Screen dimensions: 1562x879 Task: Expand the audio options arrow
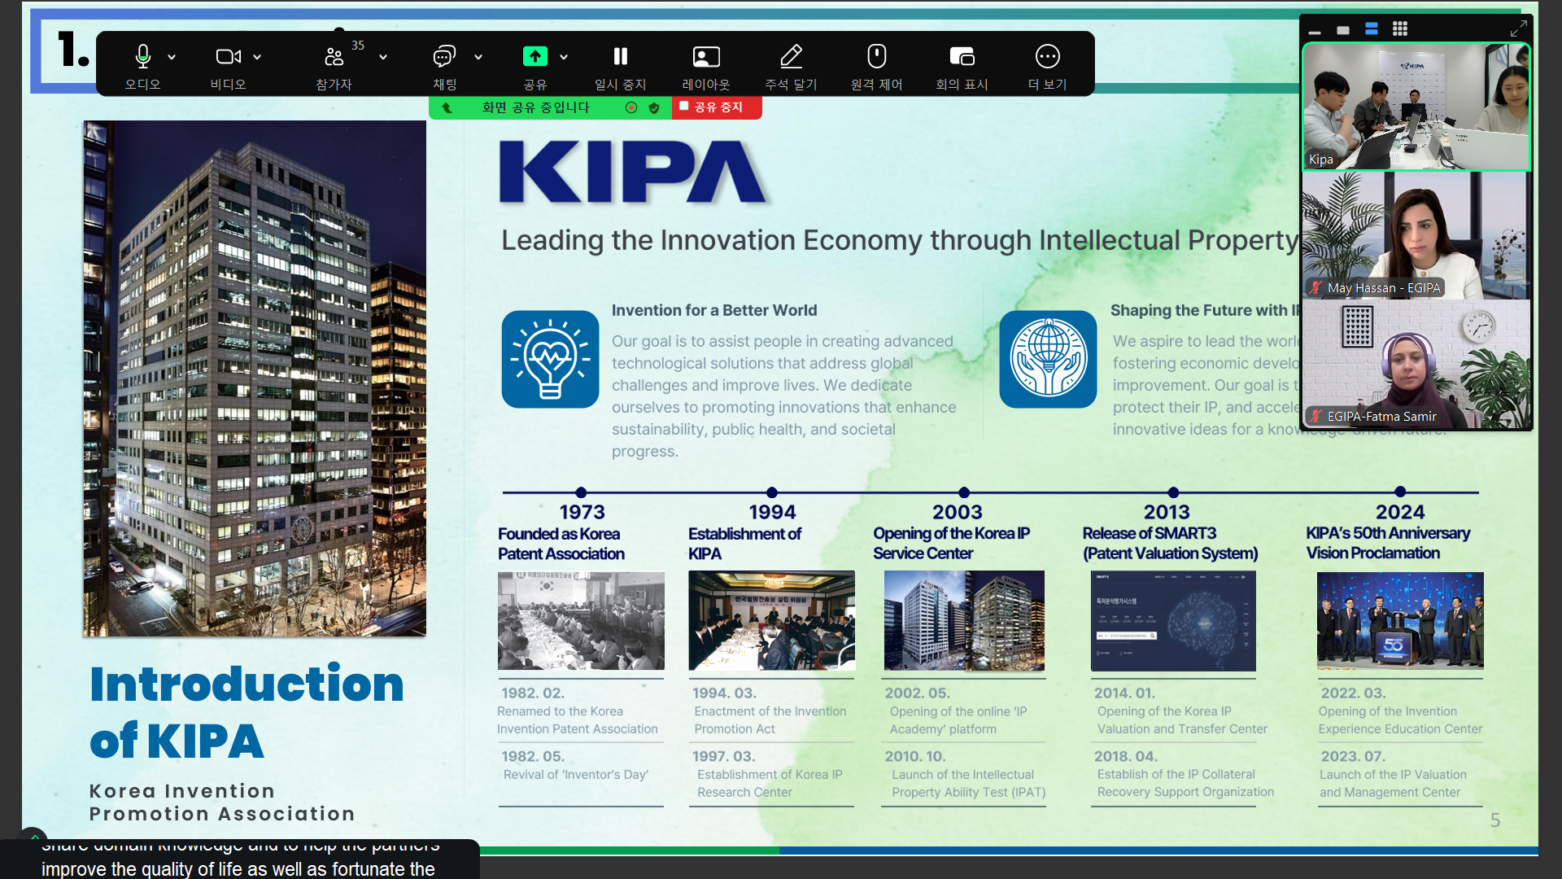coord(172,57)
